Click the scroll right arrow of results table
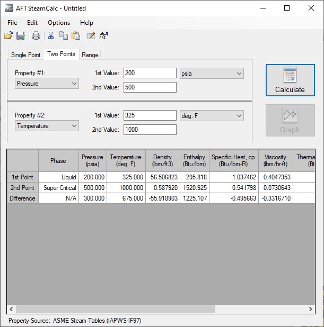The width and height of the screenshot is (324, 327). coord(310,309)
